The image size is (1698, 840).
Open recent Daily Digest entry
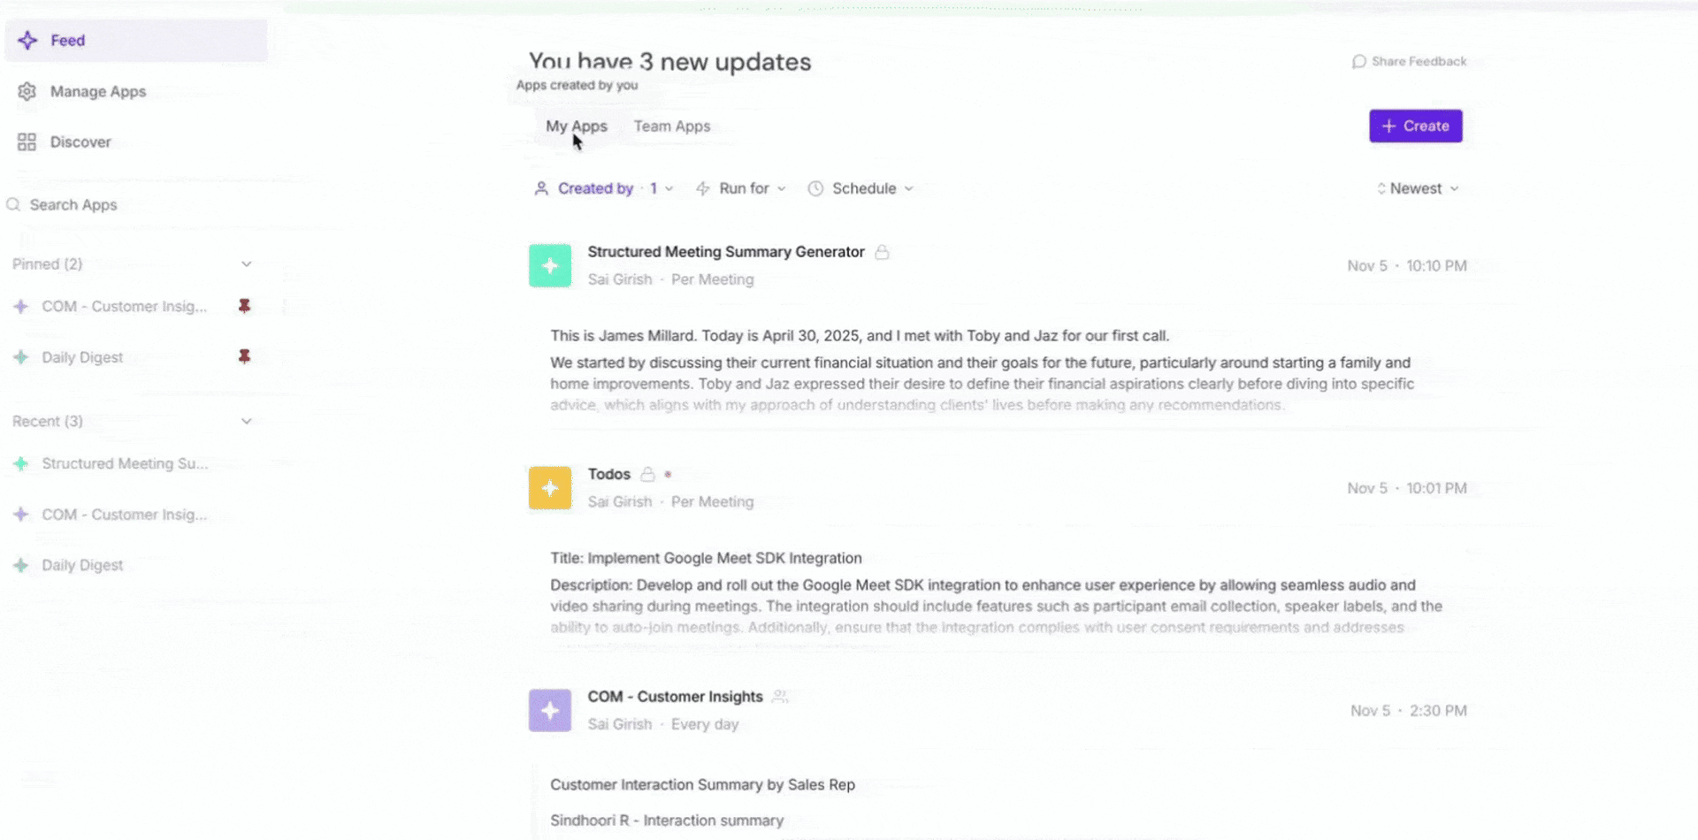[82, 565]
